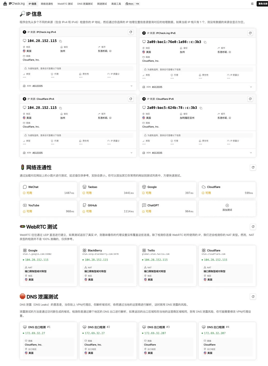Refresh the DNS 泄漏测试 section

[253, 297]
